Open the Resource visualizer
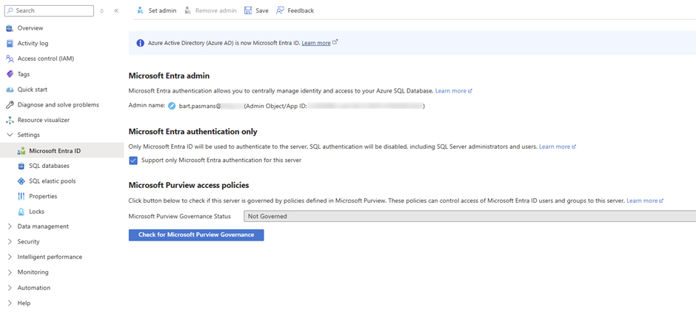The height and width of the screenshot is (316, 696). pos(43,120)
